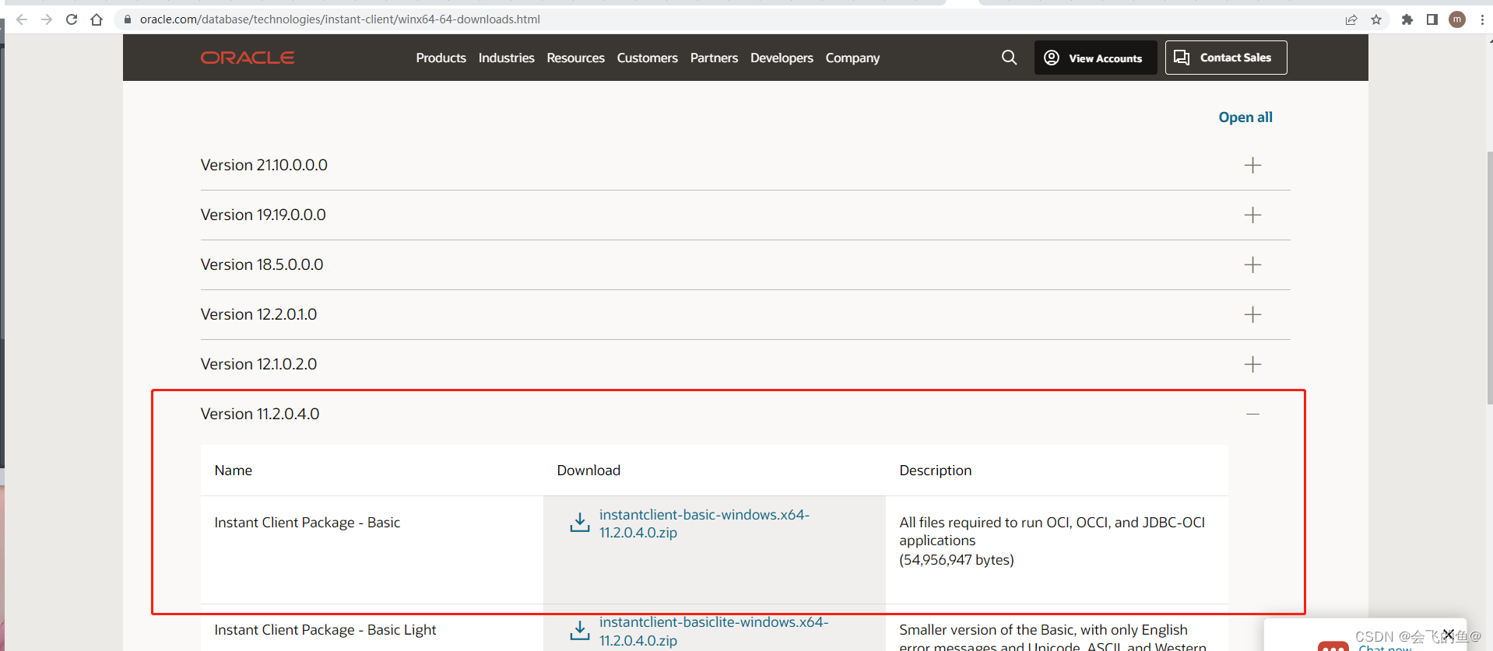Image resolution: width=1493 pixels, height=651 pixels.
Task: Open the Products menu
Action: [441, 58]
